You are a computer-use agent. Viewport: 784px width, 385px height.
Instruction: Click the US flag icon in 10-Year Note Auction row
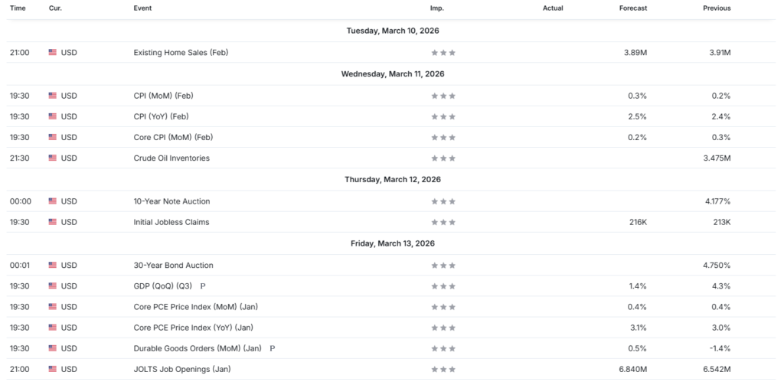tap(53, 201)
